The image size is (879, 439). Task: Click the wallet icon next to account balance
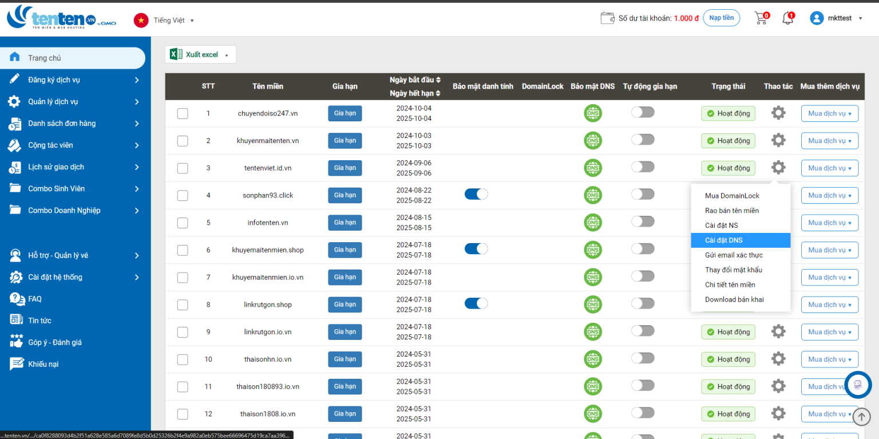608,17
